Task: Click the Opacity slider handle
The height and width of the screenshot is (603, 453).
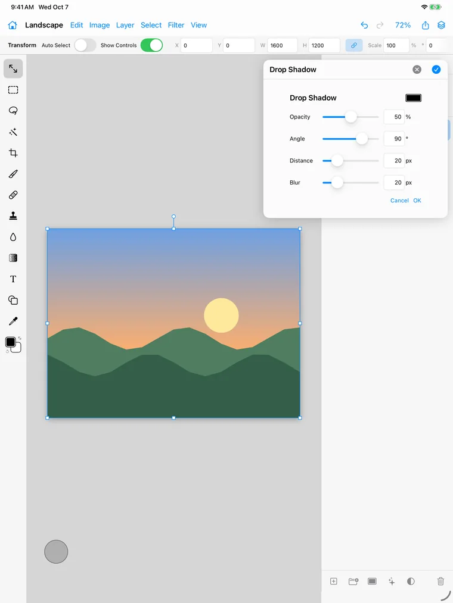Action: [350, 117]
